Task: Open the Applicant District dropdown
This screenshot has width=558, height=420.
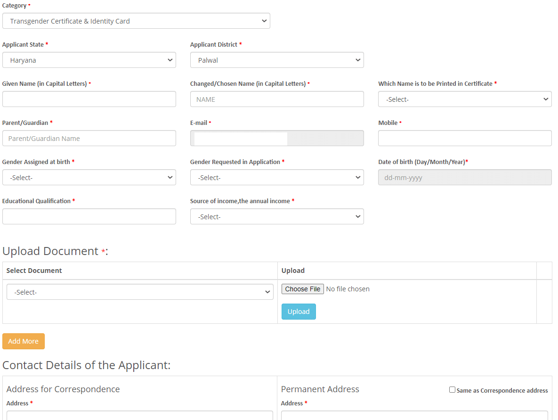Action: coord(277,60)
